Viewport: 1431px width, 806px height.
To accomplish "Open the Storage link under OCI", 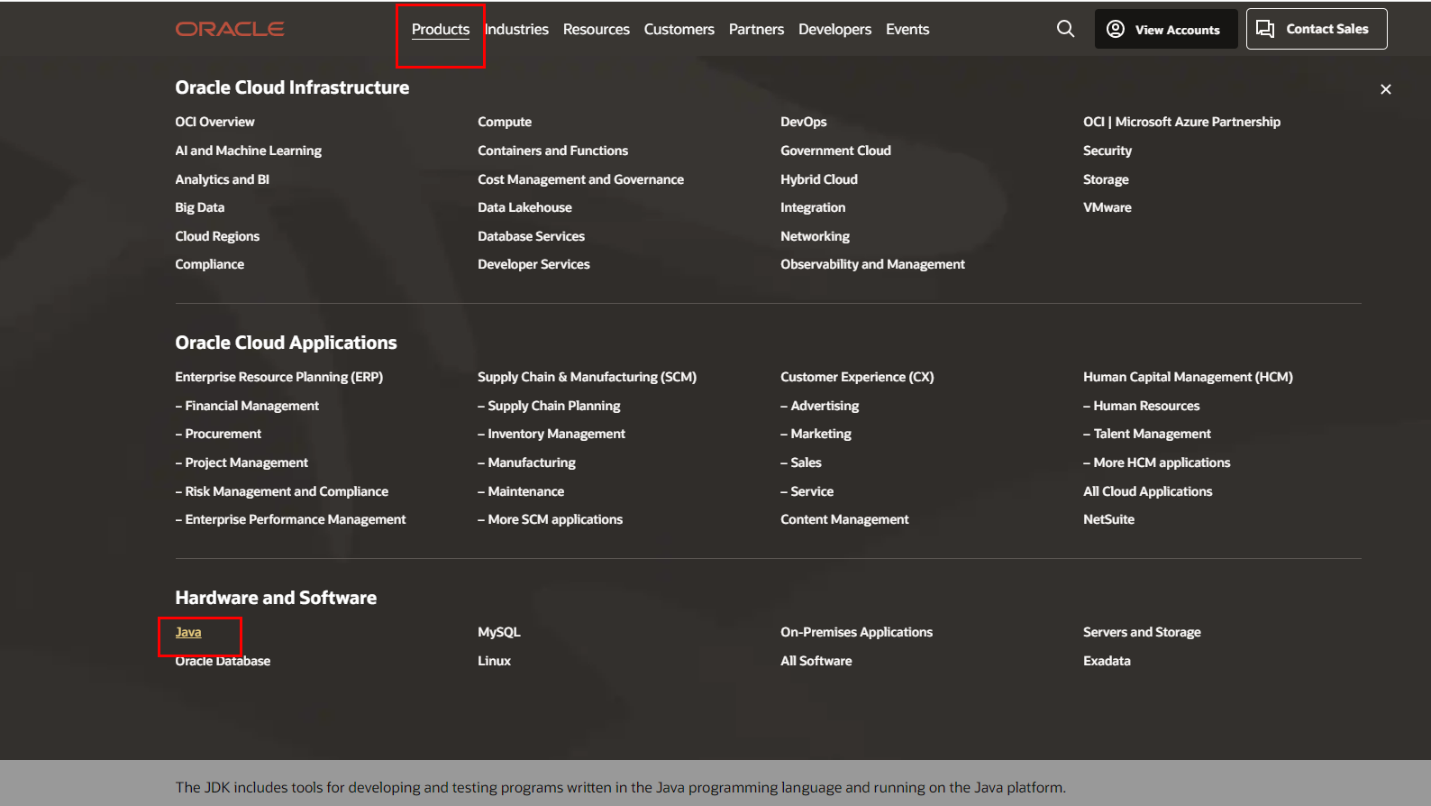I will [1107, 179].
